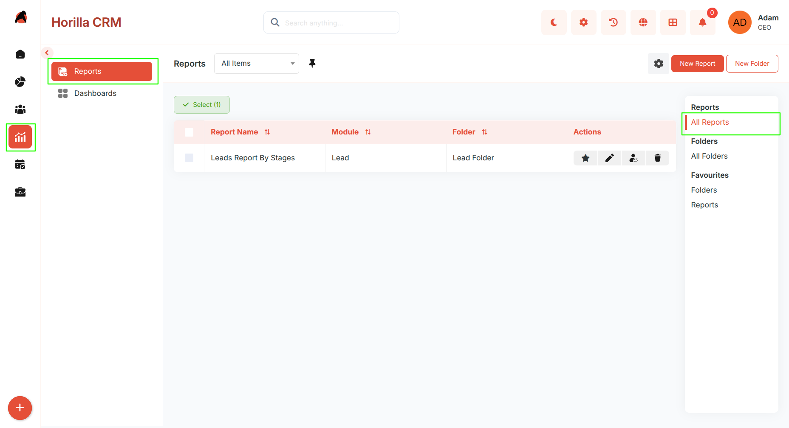Open the pie chart analytics sidebar icon

pyautogui.click(x=20, y=82)
